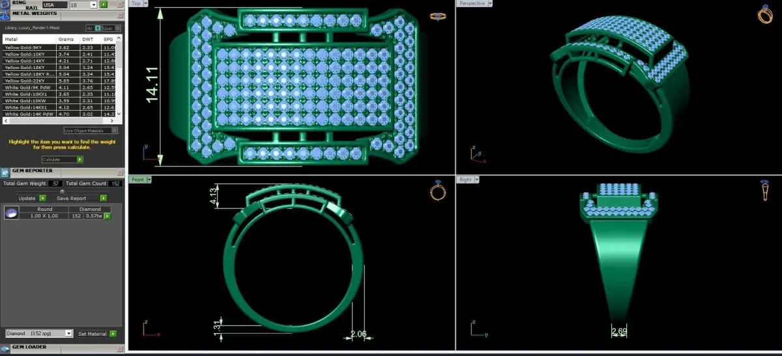Click ring view icon in Top viewport
The image size is (782, 356).
tap(438, 16)
